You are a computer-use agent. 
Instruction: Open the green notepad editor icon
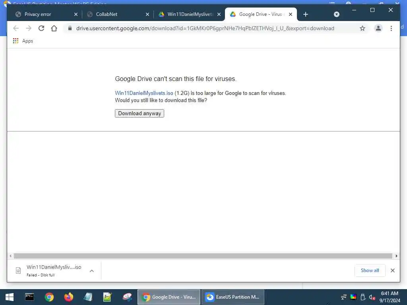point(107,297)
